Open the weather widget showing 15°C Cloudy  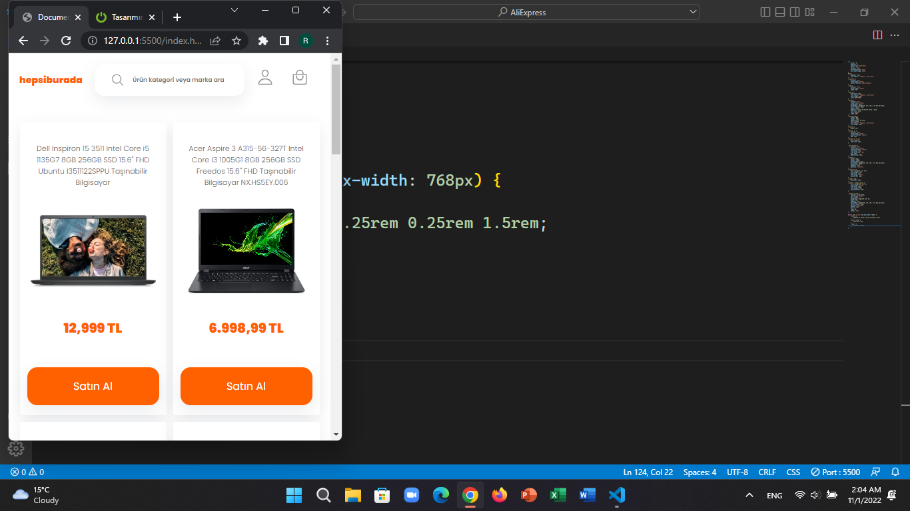pos(36,495)
